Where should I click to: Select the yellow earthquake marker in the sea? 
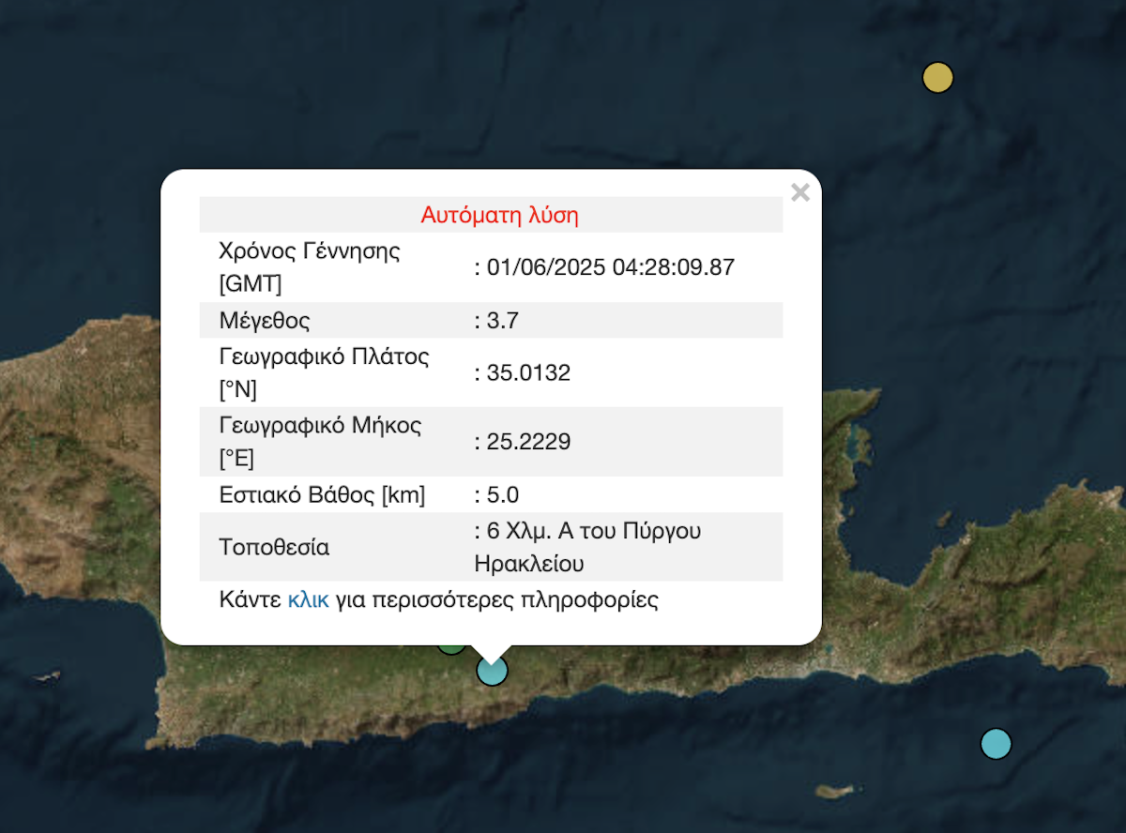pos(937,78)
